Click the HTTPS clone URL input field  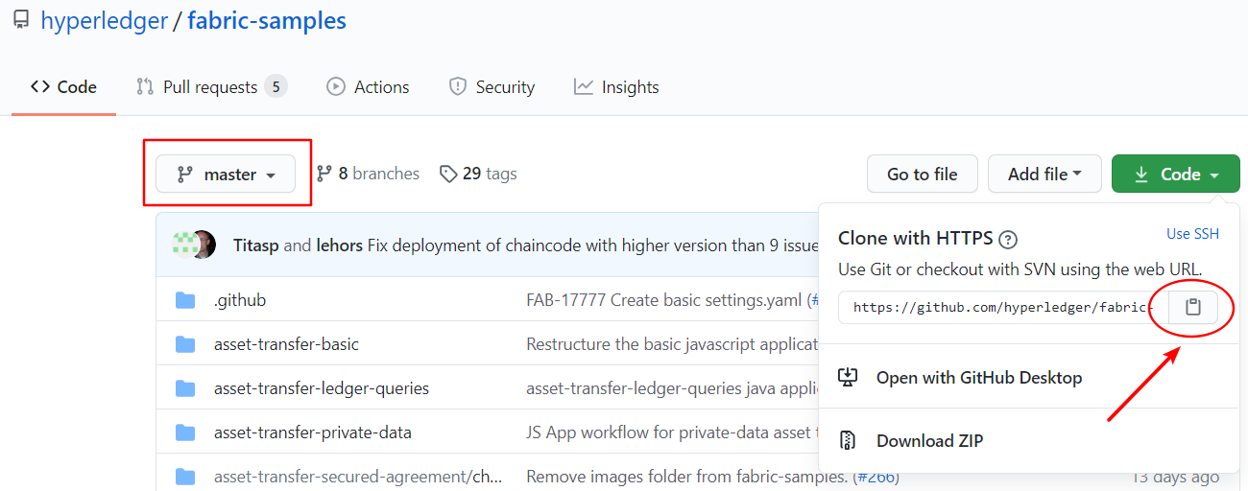[1000, 308]
